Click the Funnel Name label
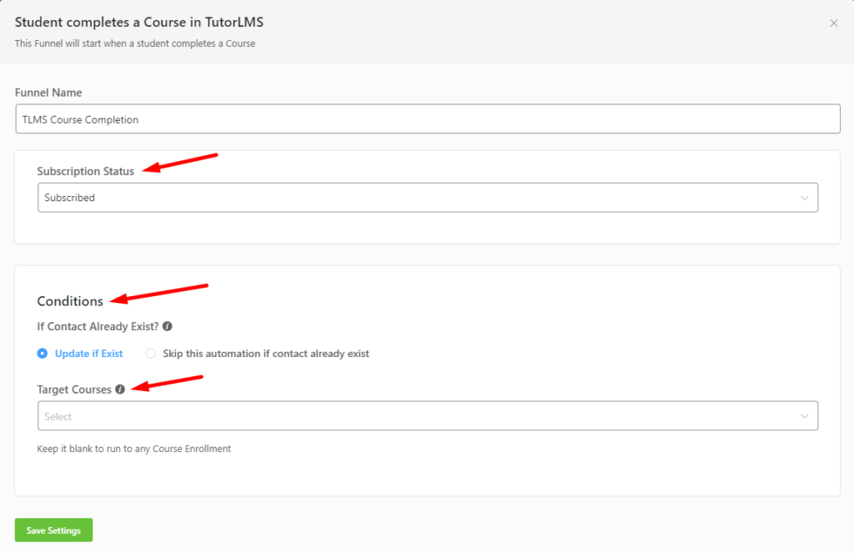This screenshot has height=553, width=854. (x=48, y=93)
